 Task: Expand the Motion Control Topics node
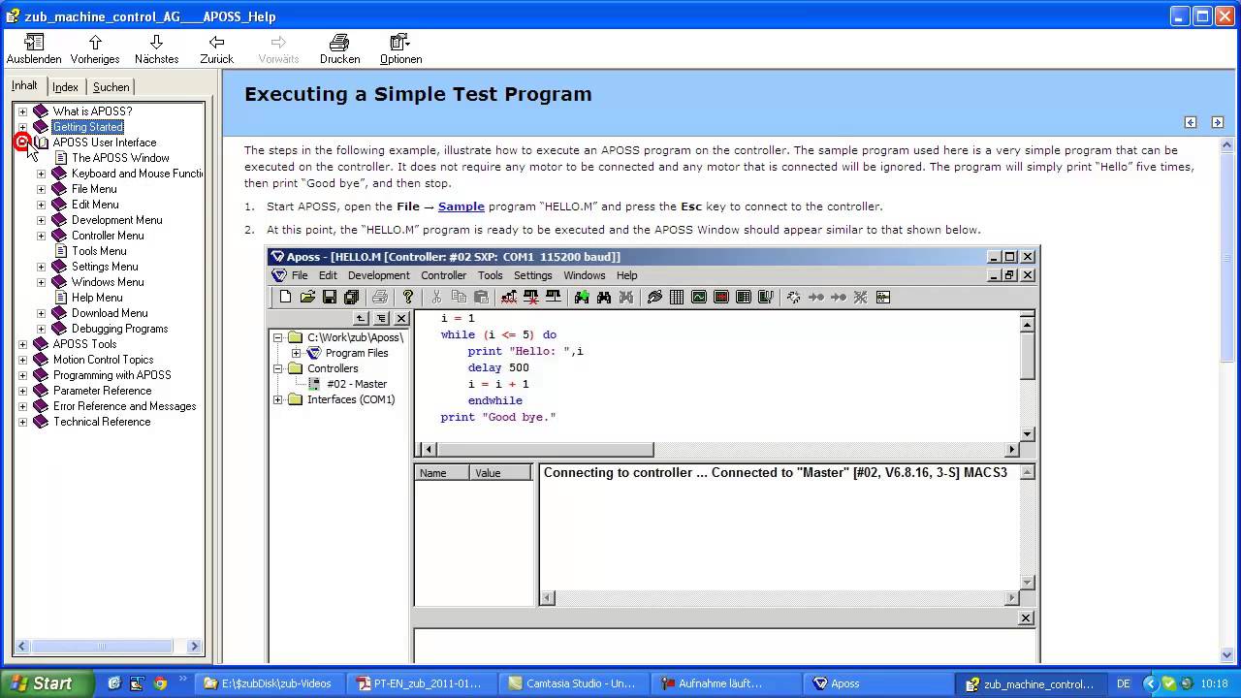(x=22, y=360)
